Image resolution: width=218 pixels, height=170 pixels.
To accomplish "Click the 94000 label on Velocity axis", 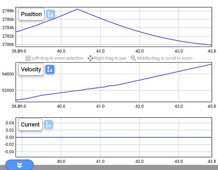I will pyautogui.click(x=7, y=74).
